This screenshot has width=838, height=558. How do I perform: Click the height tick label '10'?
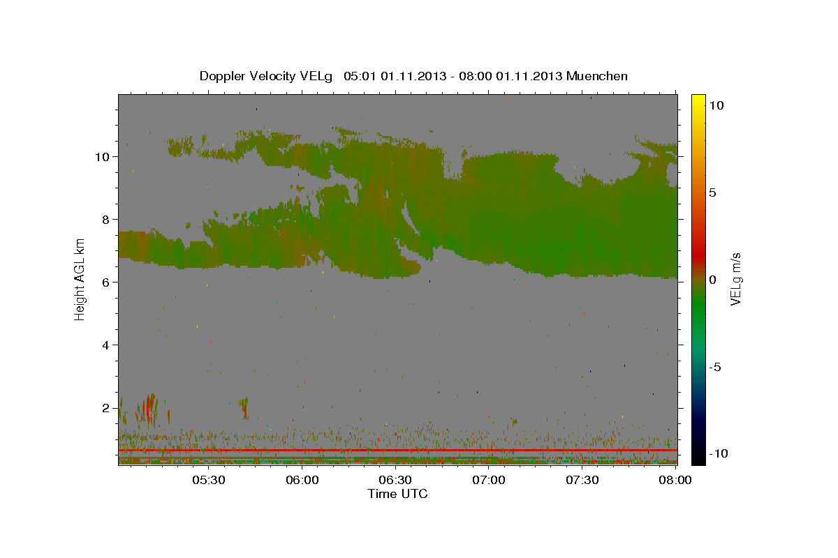coord(102,156)
